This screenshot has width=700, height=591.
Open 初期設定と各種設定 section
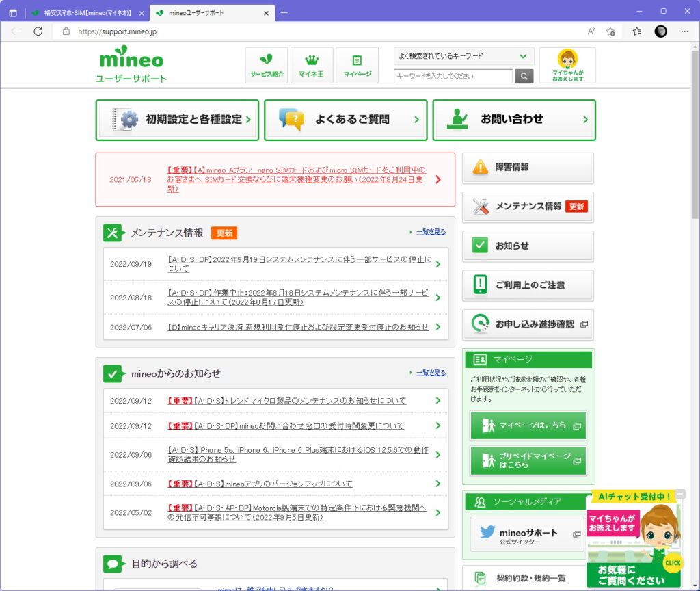tap(177, 120)
